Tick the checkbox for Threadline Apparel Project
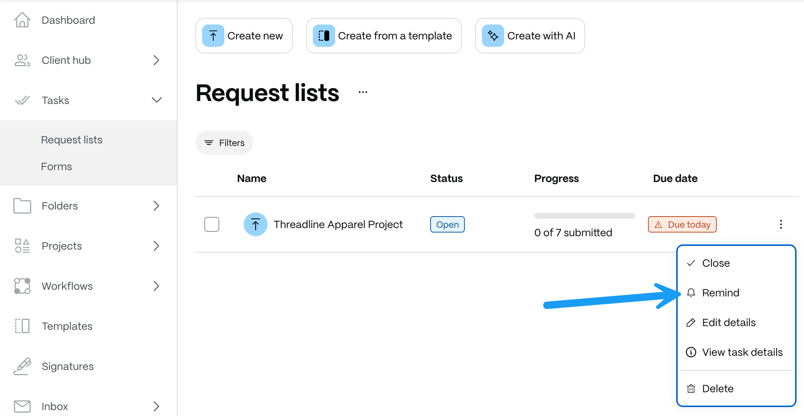The width and height of the screenshot is (804, 416). (x=212, y=224)
